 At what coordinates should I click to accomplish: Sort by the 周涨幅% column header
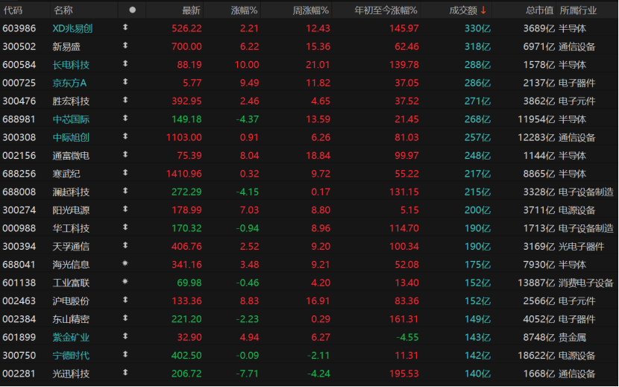[x=311, y=10]
